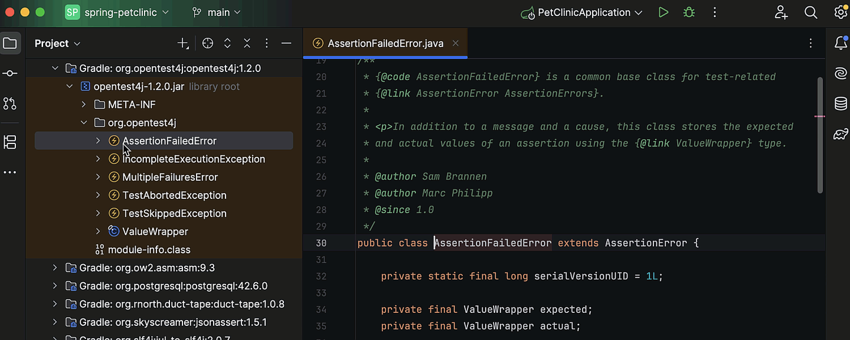
Task: Open the main branch dropdown
Action: (x=214, y=12)
